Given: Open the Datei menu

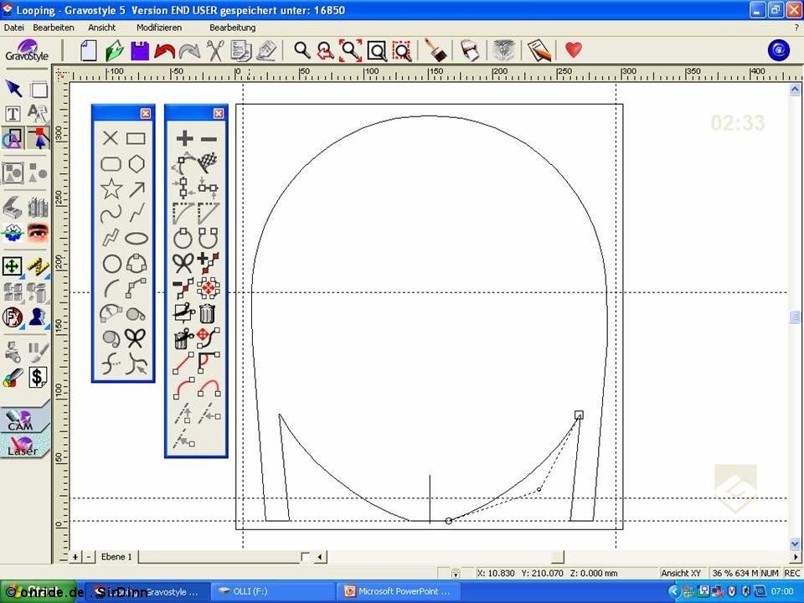Looking at the screenshot, I should click(14, 28).
